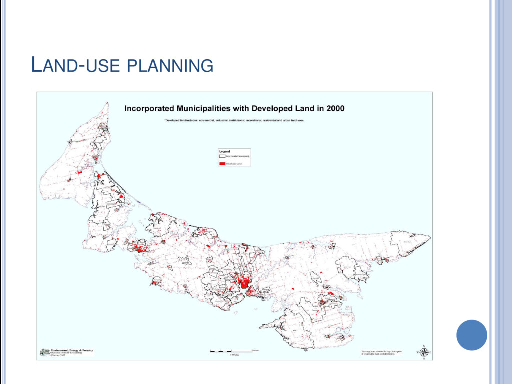This screenshot has width=512, height=384.
Task: Click the Developed Land legend label
Action: point(234,164)
